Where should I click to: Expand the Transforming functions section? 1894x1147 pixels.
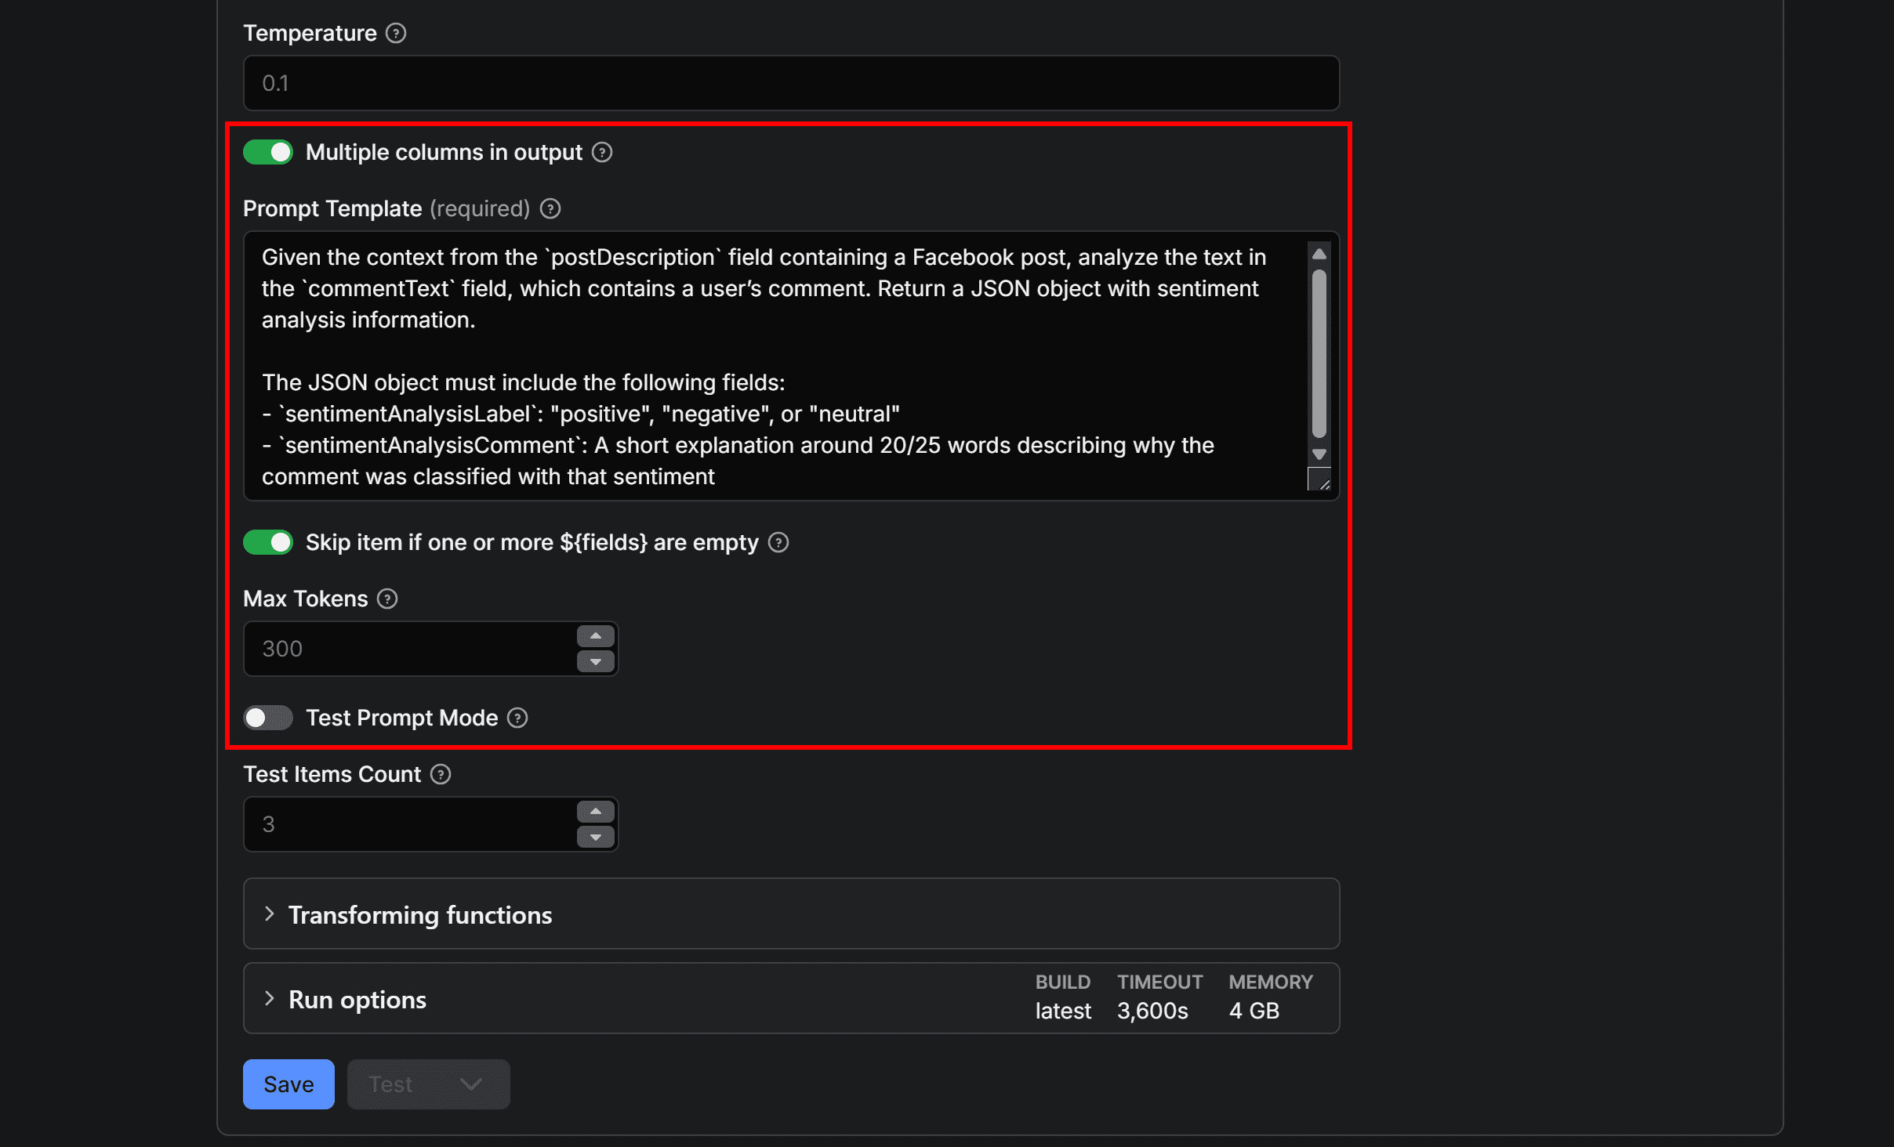(x=420, y=915)
